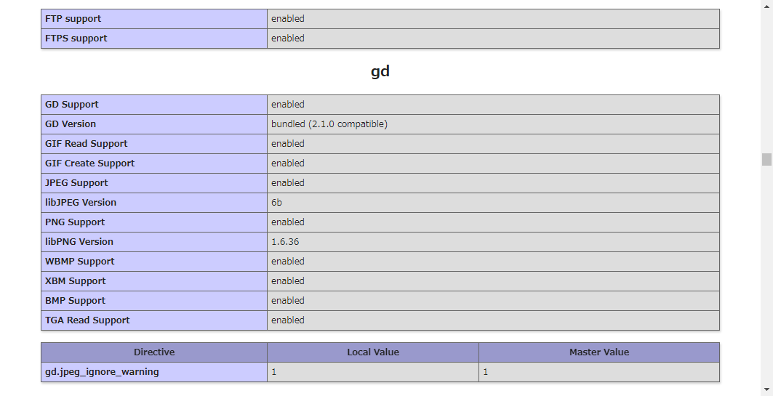Image resolution: width=773 pixels, height=396 pixels.
Task: Click the gd section heading
Action: click(x=380, y=71)
